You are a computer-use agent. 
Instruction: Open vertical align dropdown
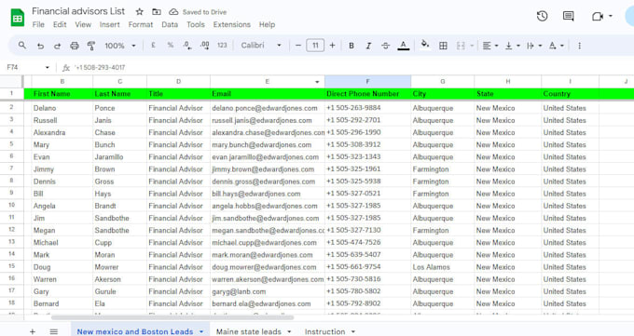512,46
